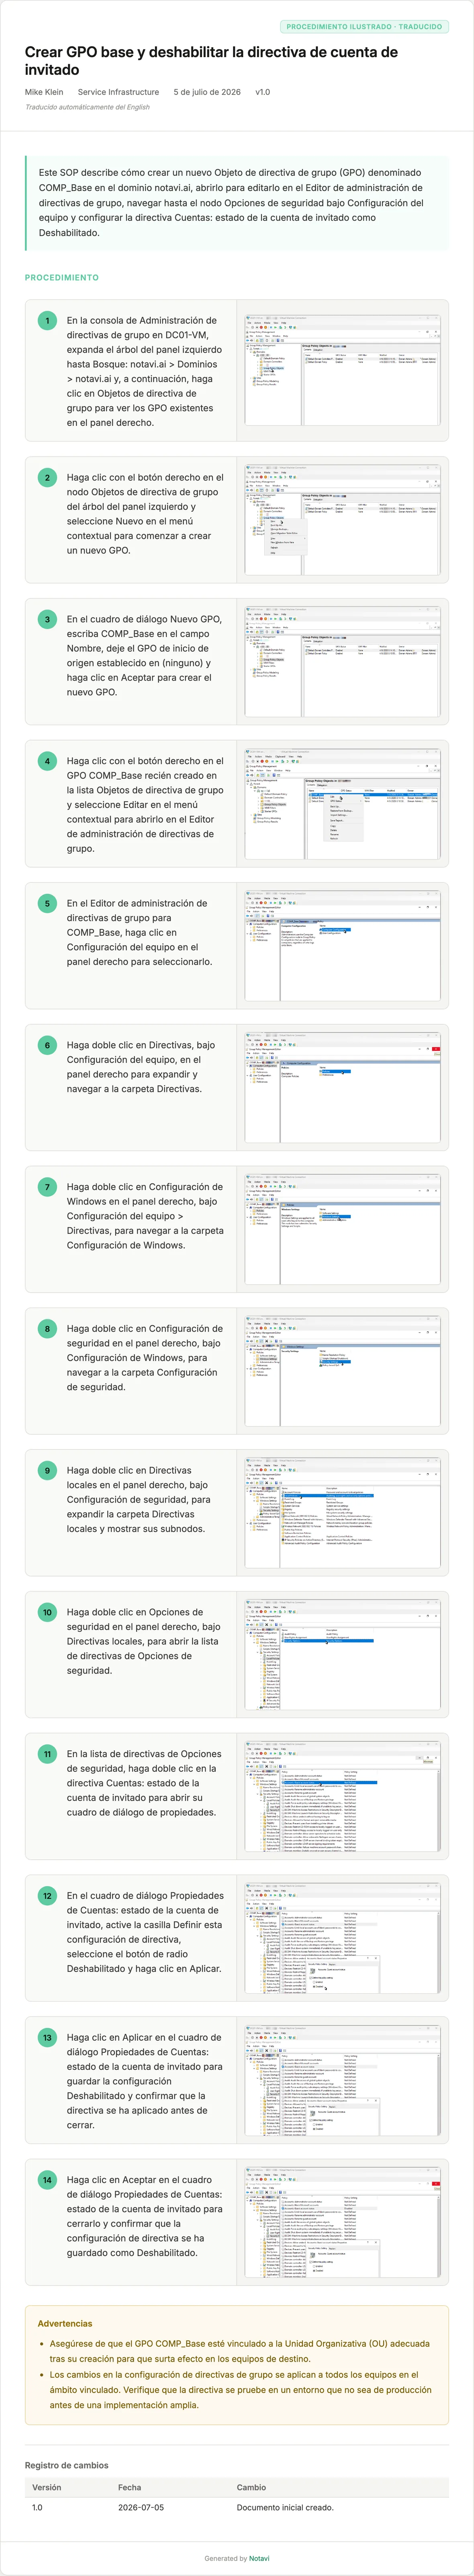Click the version label 'v1.0'
Screen dimensions: 474x2576
tap(262, 92)
